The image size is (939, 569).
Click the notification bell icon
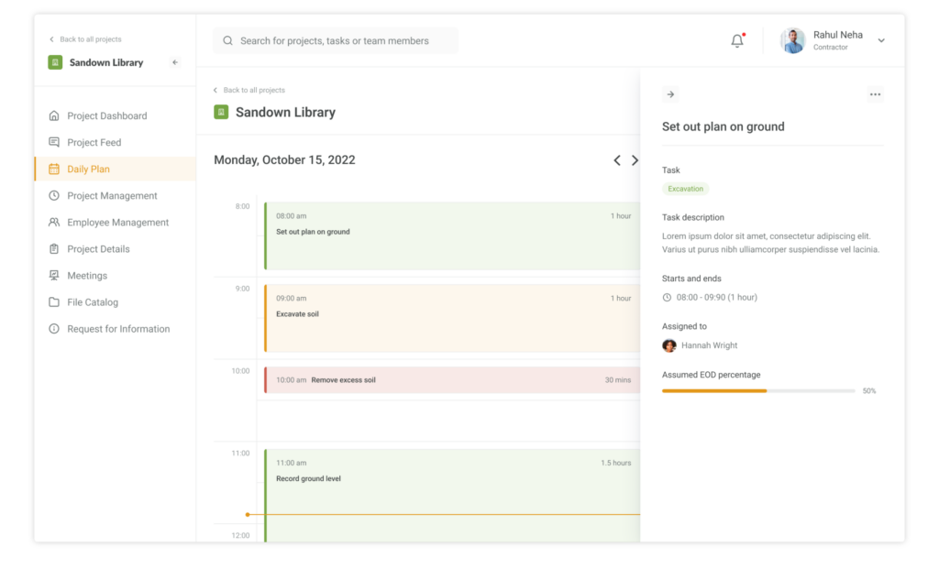coord(737,41)
